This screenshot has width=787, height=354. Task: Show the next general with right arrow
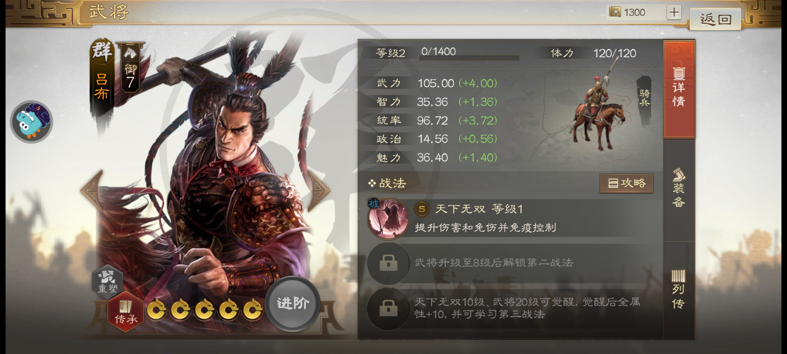[x=318, y=190]
